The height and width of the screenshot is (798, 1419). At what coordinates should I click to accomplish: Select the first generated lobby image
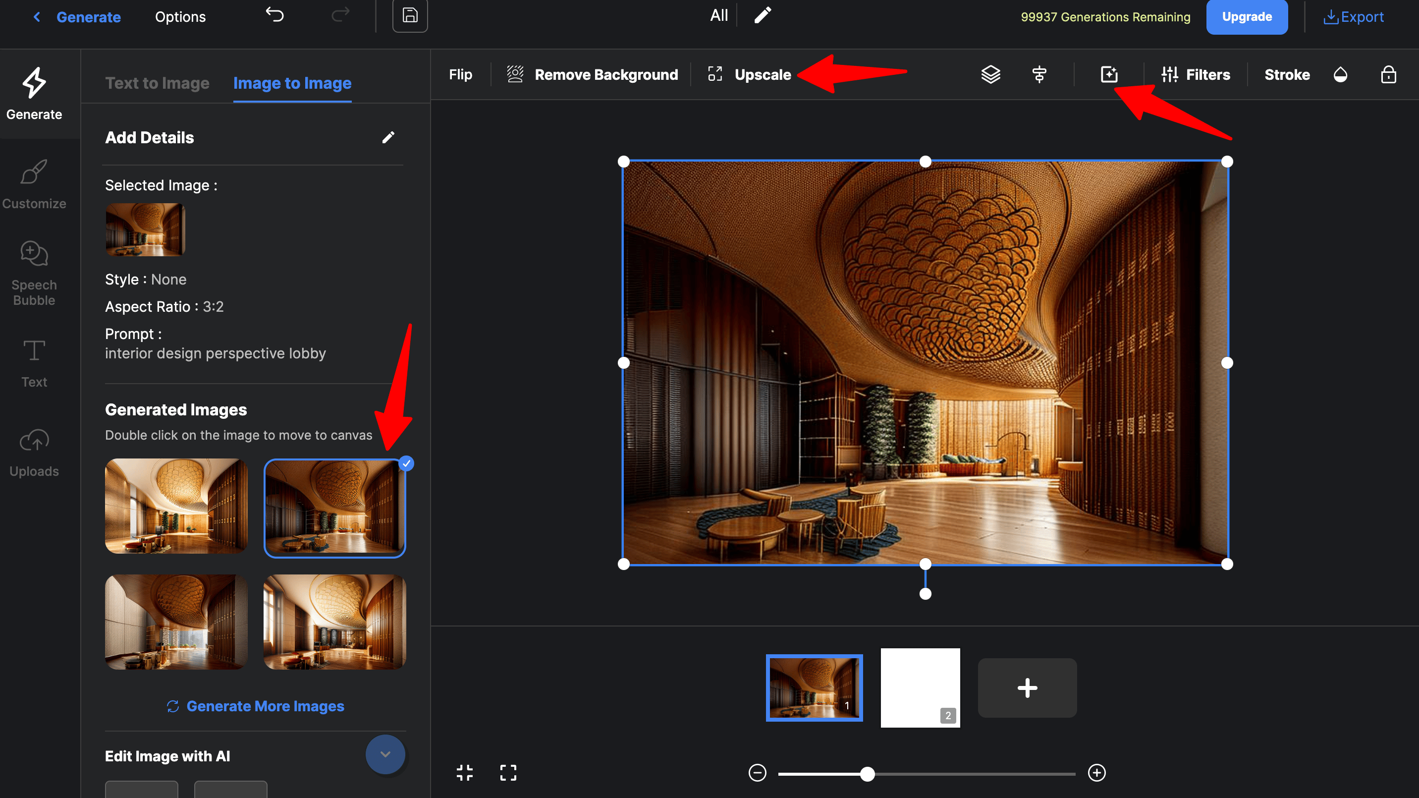pos(176,506)
